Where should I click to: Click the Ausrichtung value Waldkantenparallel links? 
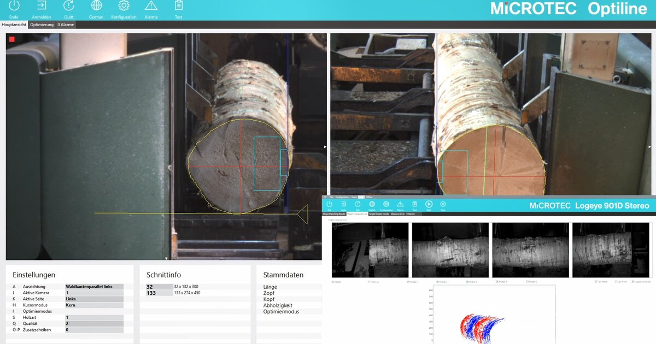(94, 287)
